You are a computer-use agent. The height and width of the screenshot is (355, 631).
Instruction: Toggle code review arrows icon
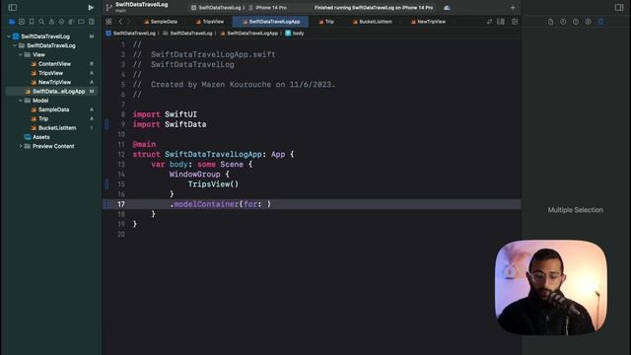coord(489,22)
